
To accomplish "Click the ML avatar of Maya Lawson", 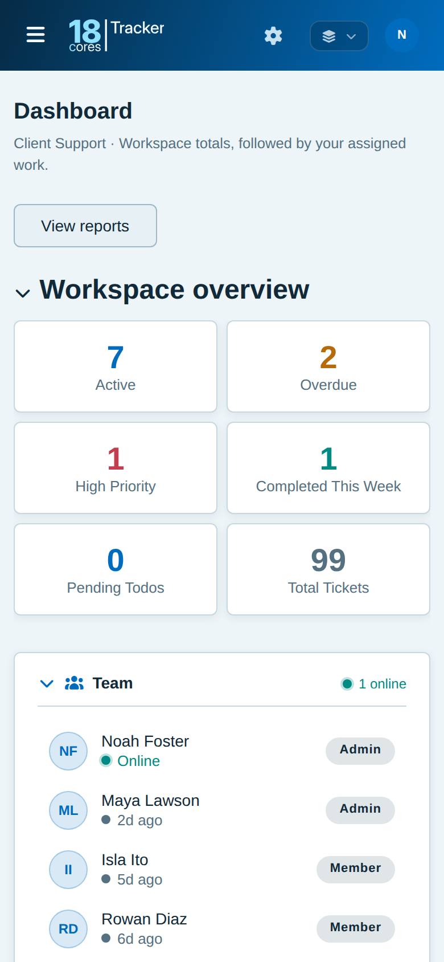I will coord(68,810).
